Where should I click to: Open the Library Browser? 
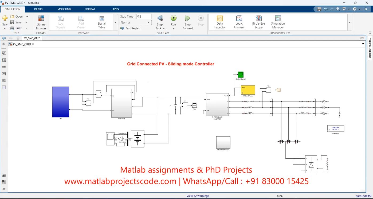[x=41, y=22]
